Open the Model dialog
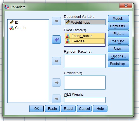The width and height of the screenshot is (139, 121). click(118, 19)
